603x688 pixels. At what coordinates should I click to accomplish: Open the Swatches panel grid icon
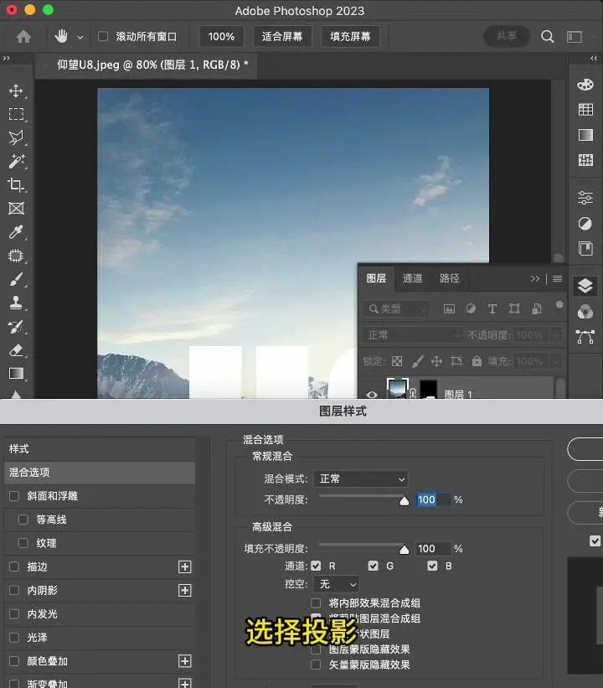(x=585, y=109)
